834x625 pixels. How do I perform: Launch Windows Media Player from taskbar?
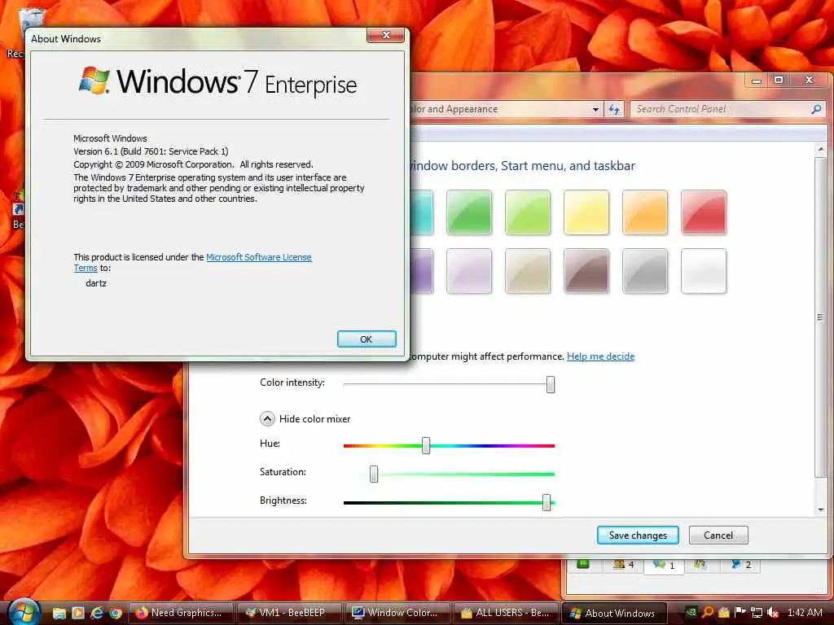point(77,613)
